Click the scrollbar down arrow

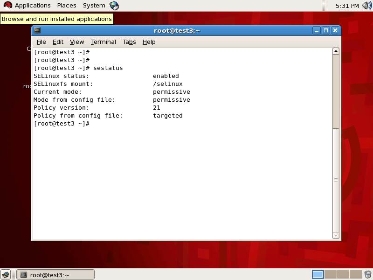pos(336,236)
